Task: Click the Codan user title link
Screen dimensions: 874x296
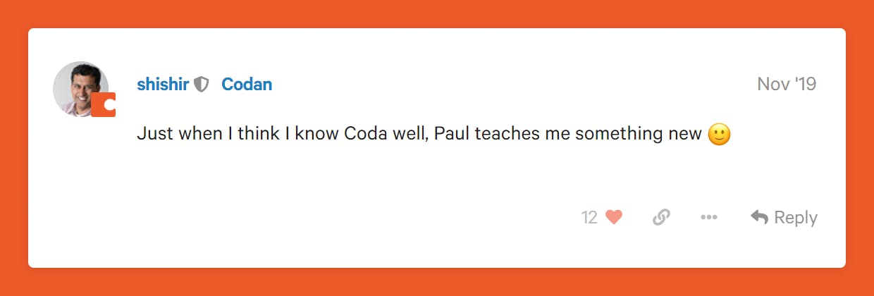Action: coord(247,85)
